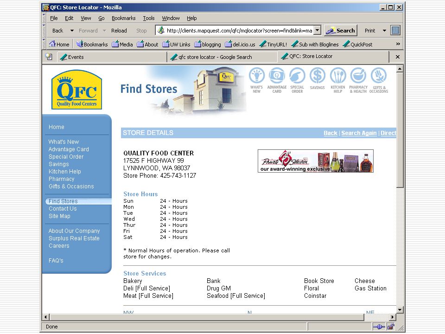Click the QuickPost bookmarklet
The width and height of the screenshot is (445, 334).
coord(357,45)
